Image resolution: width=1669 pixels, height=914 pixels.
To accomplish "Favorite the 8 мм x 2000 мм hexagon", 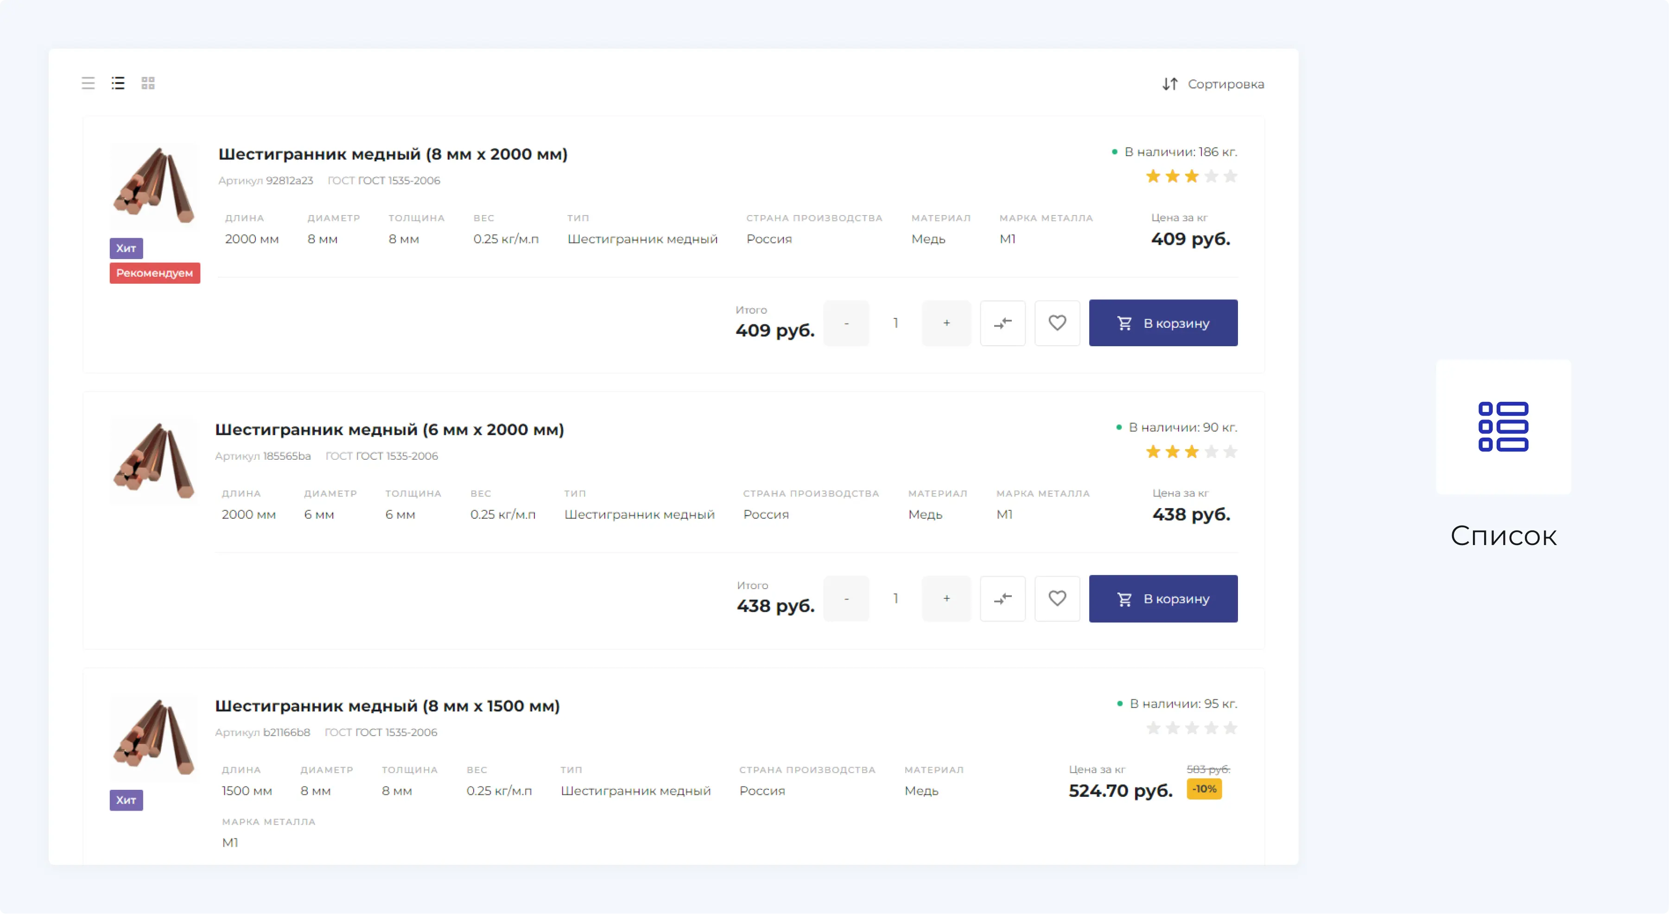I will pyautogui.click(x=1057, y=323).
